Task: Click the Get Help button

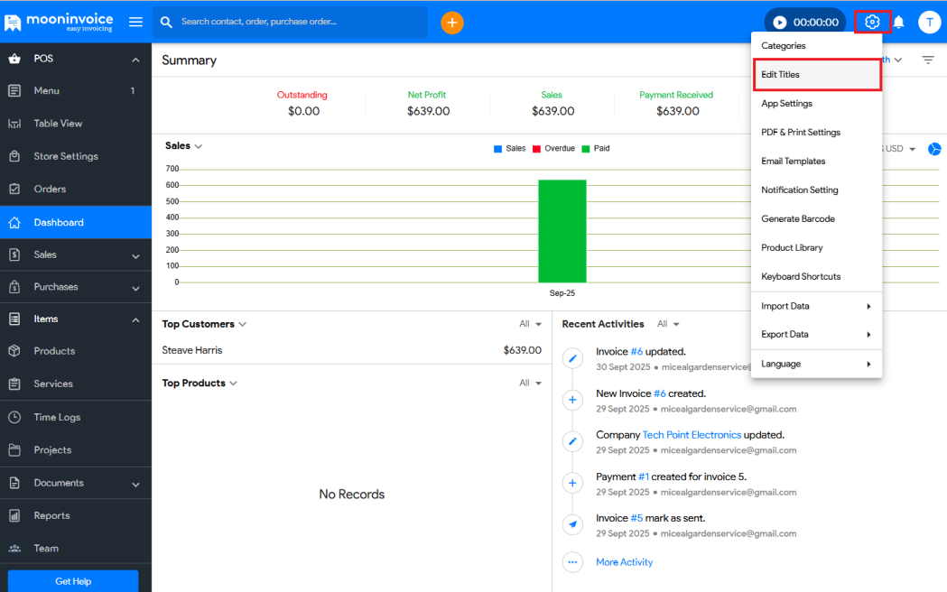Action: pyautogui.click(x=73, y=581)
